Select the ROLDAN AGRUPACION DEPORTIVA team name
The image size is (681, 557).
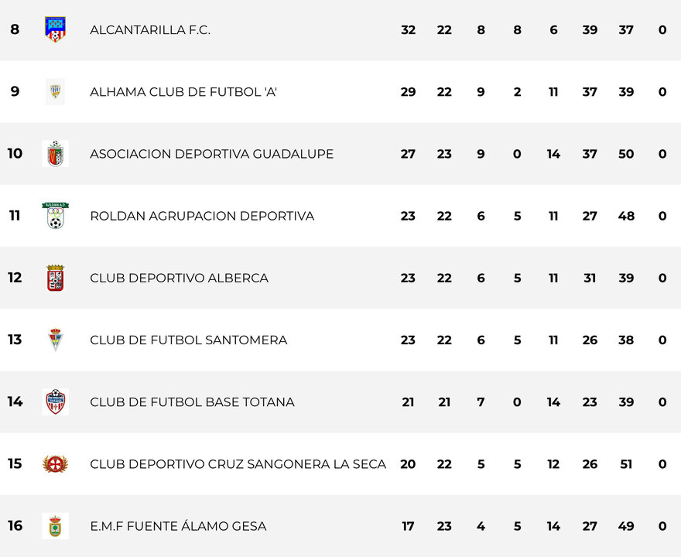click(202, 216)
